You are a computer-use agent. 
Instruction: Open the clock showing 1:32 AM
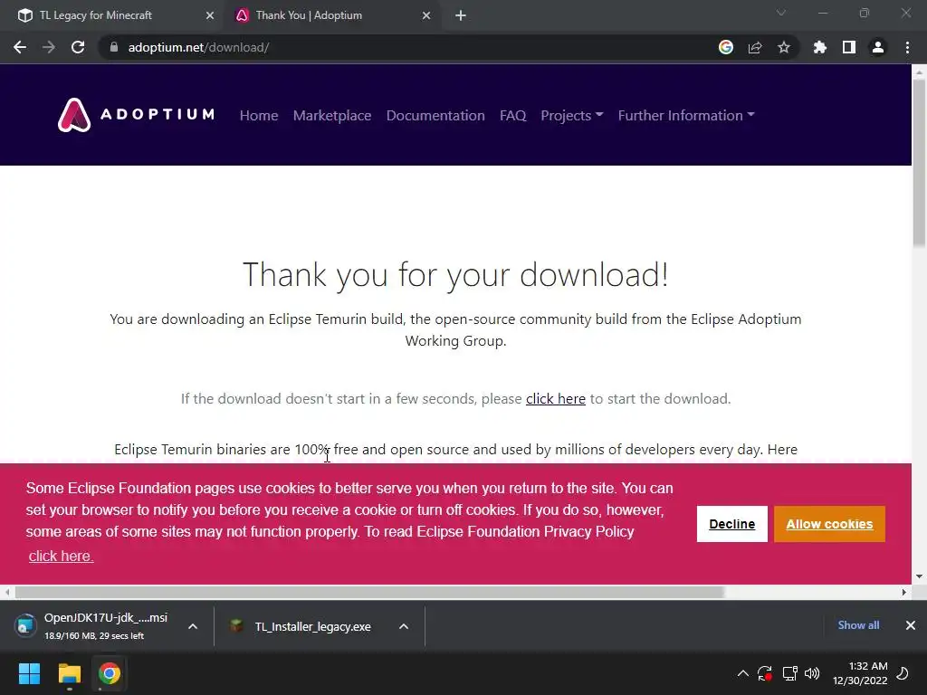[860, 673]
